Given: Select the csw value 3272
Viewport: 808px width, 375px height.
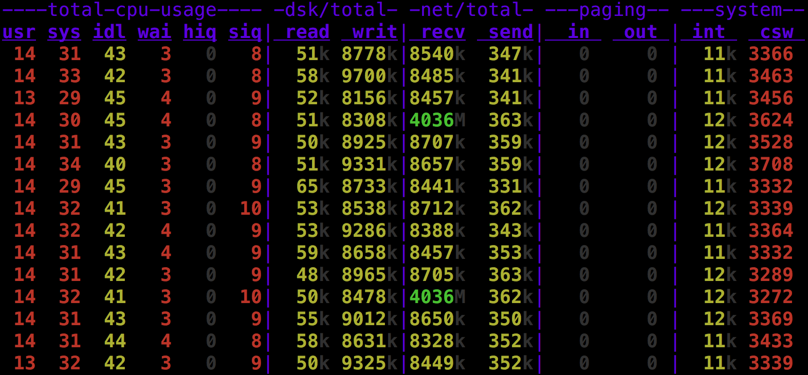Looking at the screenshot, I should coord(771,297).
